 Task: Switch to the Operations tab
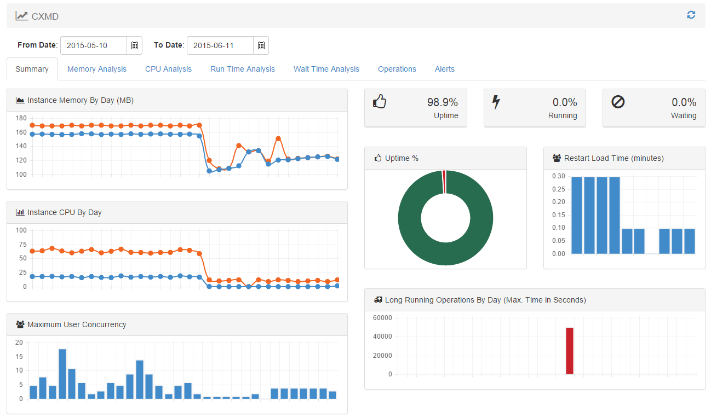[397, 69]
